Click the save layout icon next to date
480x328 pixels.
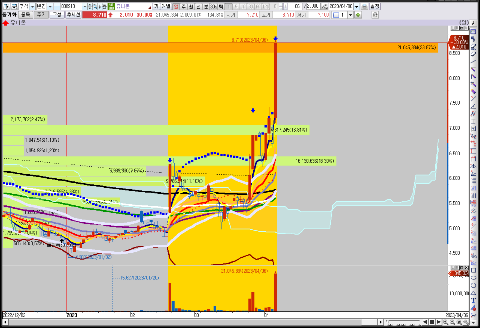tap(364, 6)
